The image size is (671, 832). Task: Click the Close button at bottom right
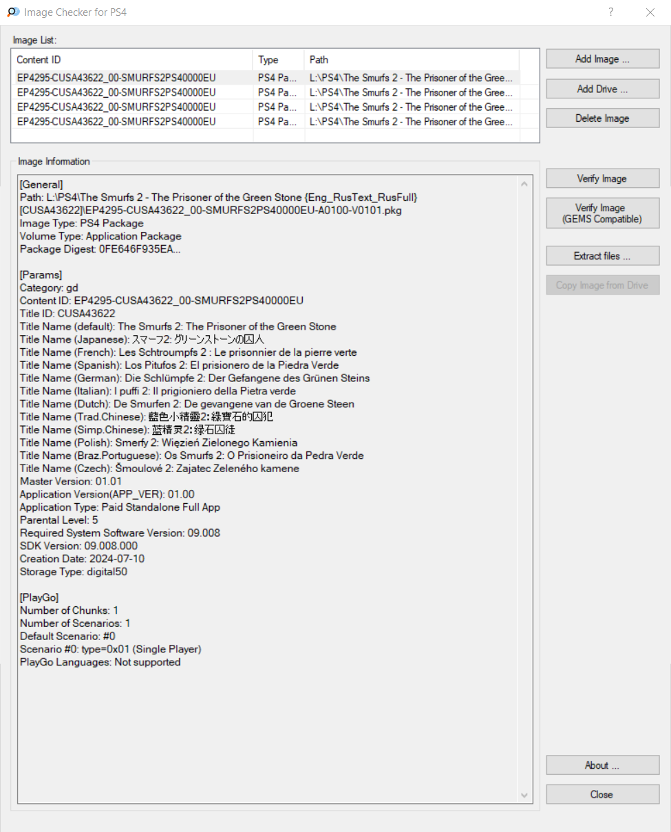click(x=603, y=795)
